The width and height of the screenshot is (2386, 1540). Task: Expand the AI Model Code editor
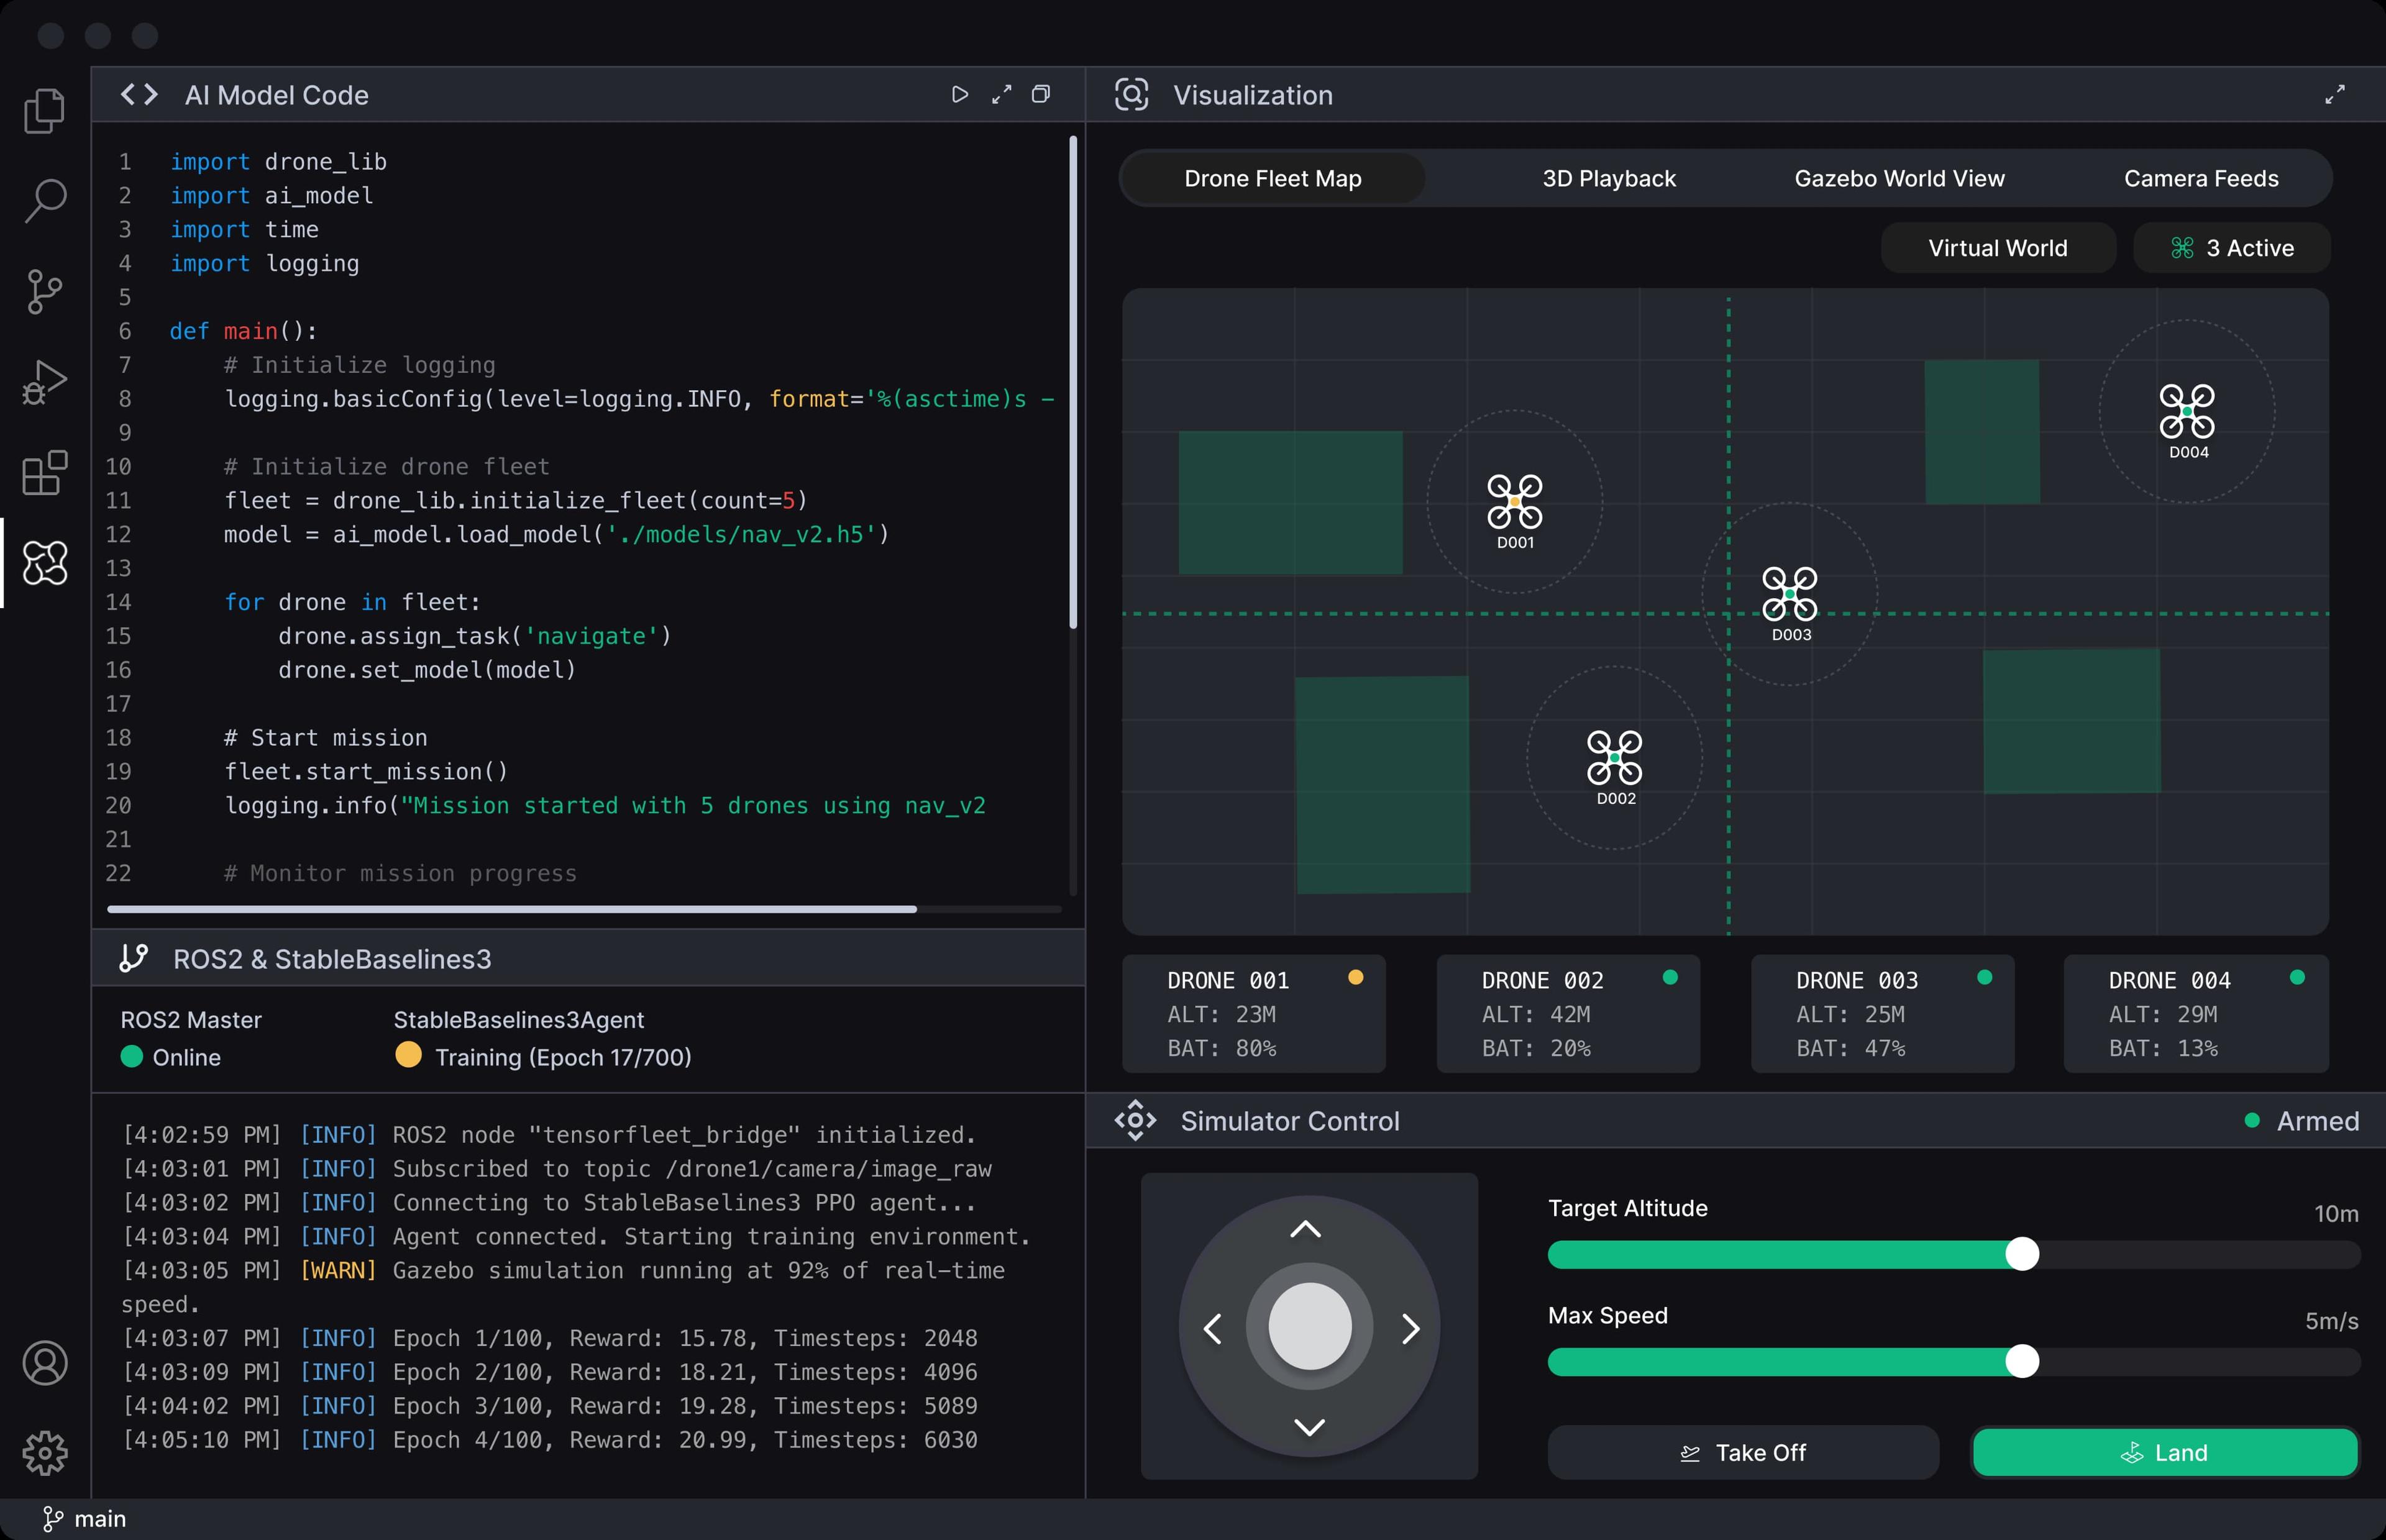(1001, 94)
